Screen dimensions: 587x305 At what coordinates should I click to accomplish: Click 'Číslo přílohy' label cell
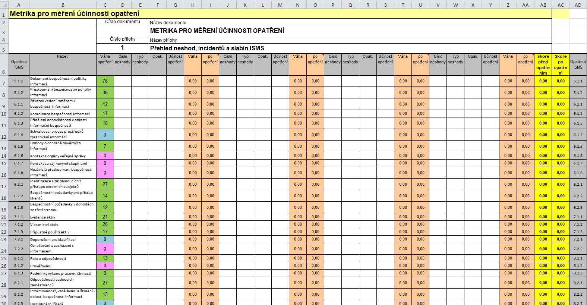tap(123, 40)
